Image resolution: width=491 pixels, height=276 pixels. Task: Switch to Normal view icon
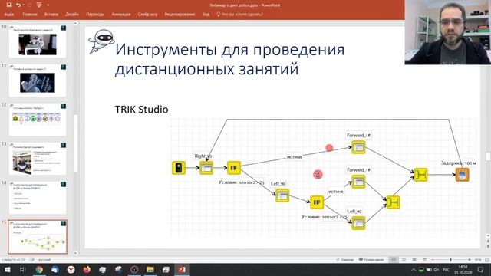394,260
